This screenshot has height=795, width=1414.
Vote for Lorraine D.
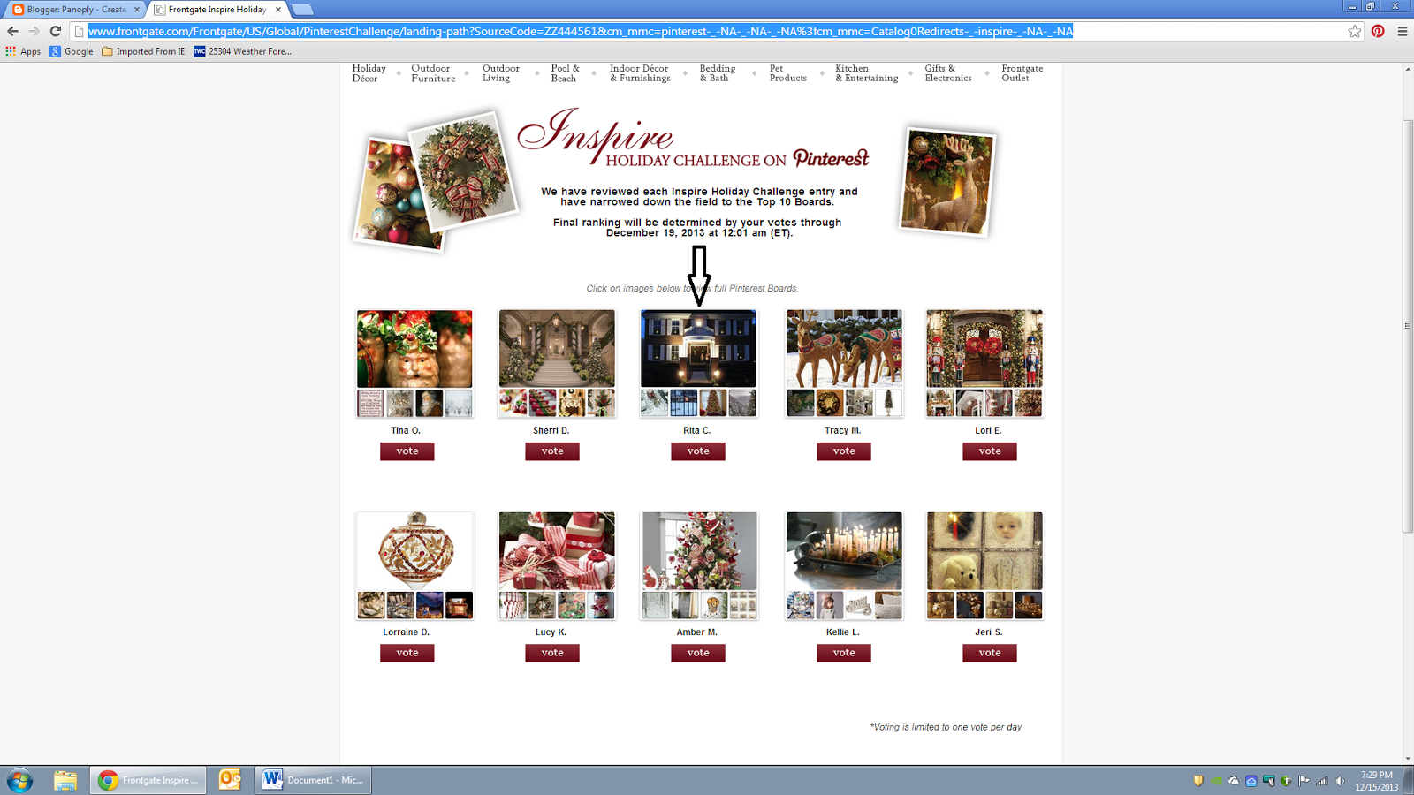click(407, 653)
